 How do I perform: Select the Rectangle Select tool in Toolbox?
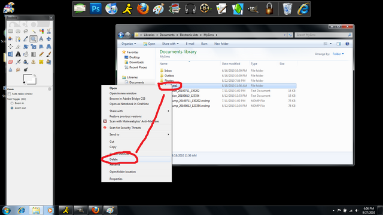11,31
